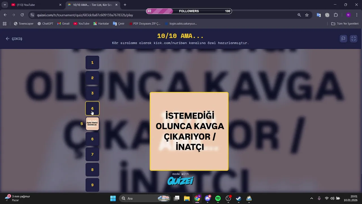Open Steam from the taskbar
The height and width of the screenshot is (204, 362).
pyautogui.click(x=238, y=198)
